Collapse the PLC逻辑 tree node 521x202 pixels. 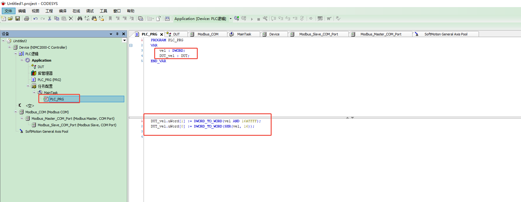15,53
